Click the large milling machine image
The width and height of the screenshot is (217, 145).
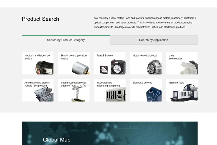(184, 92)
